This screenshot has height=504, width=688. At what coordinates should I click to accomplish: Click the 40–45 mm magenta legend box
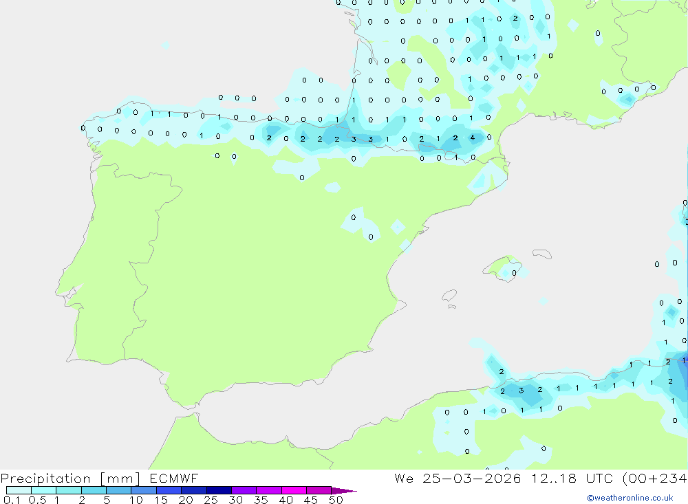[294, 490]
